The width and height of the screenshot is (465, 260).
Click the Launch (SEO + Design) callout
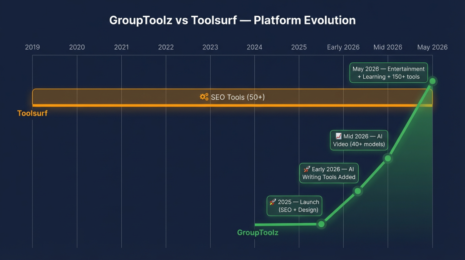click(x=294, y=206)
